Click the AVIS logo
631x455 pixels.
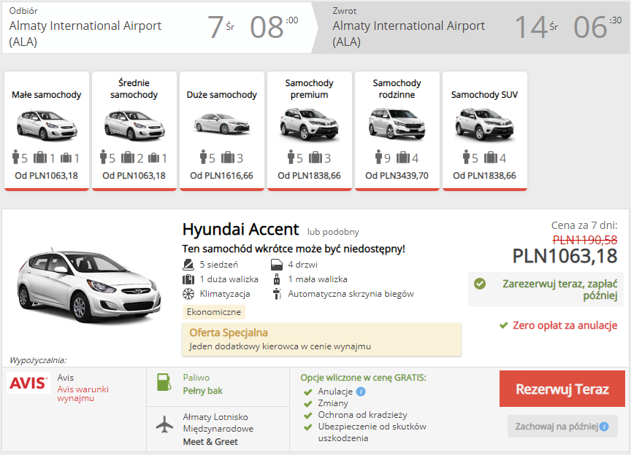point(28,383)
